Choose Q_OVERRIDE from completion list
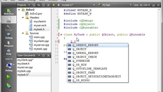Viewport: 163px width, 92px height. (98, 61)
